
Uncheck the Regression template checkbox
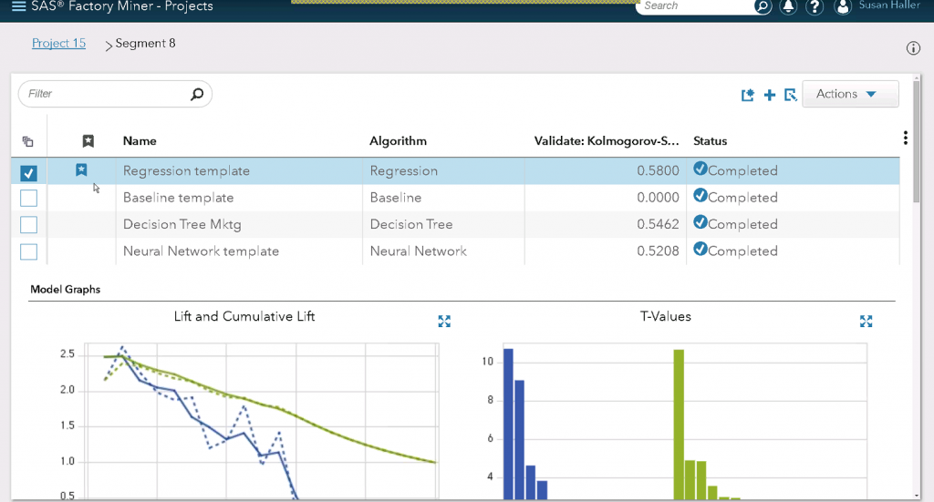point(28,172)
